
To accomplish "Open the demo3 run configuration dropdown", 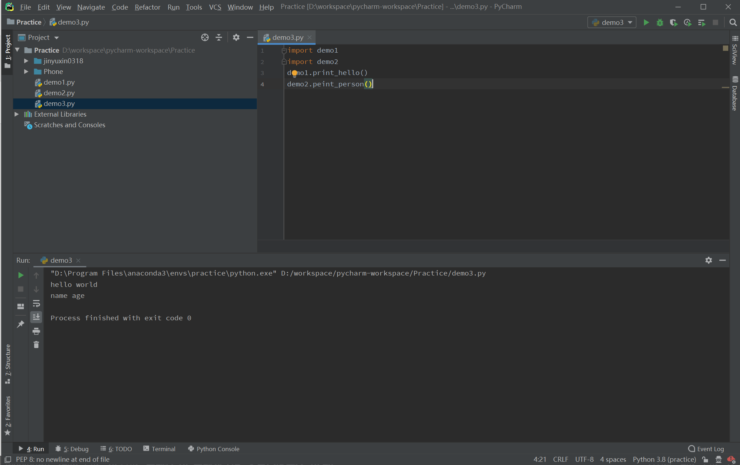I will [612, 22].
